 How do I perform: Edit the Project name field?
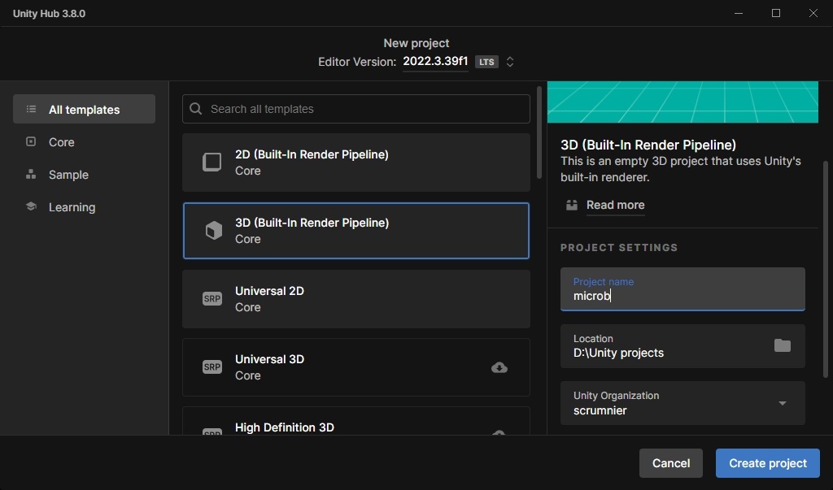click(683, 288)
